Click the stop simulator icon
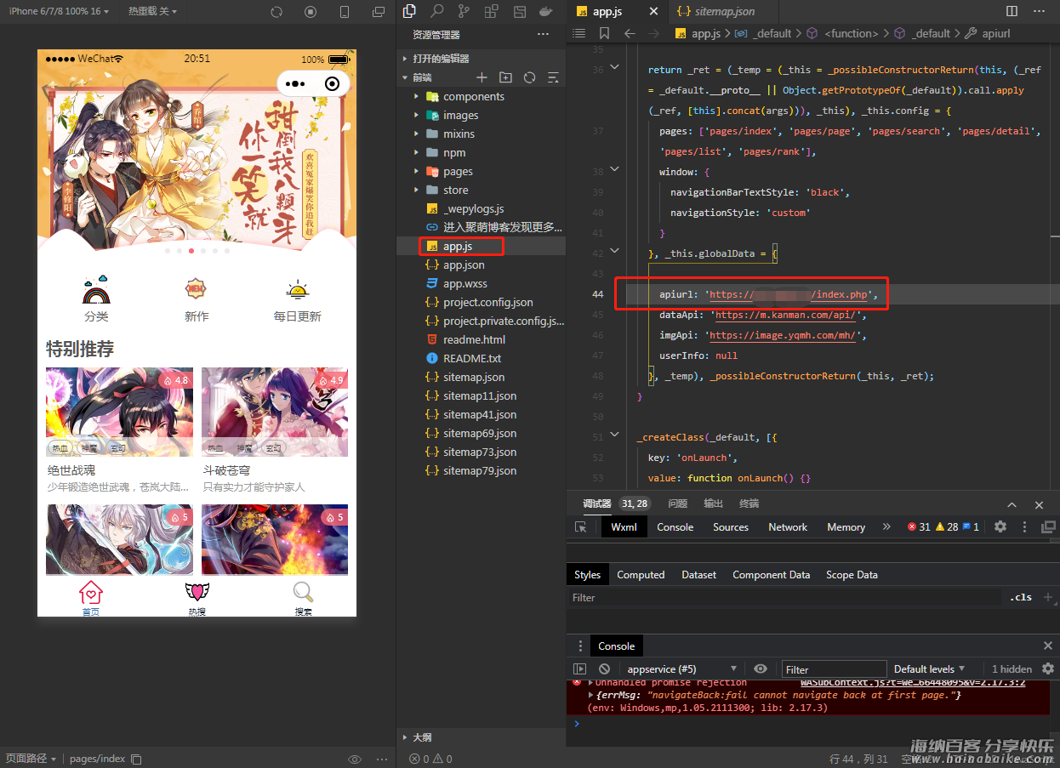 pyautogui.click(x=311, y=12)
